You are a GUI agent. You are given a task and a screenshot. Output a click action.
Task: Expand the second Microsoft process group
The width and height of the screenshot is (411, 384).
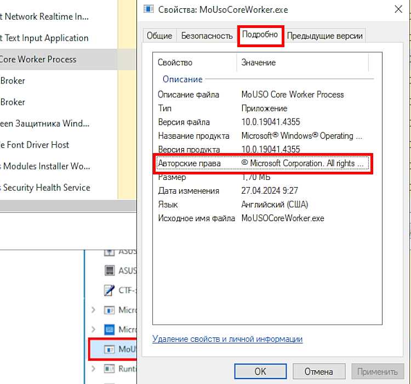click(93, 329)
